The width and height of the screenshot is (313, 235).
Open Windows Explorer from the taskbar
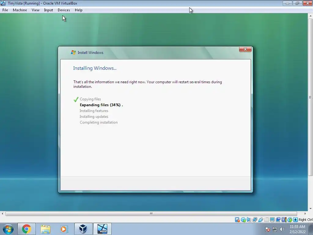point(46,229)
